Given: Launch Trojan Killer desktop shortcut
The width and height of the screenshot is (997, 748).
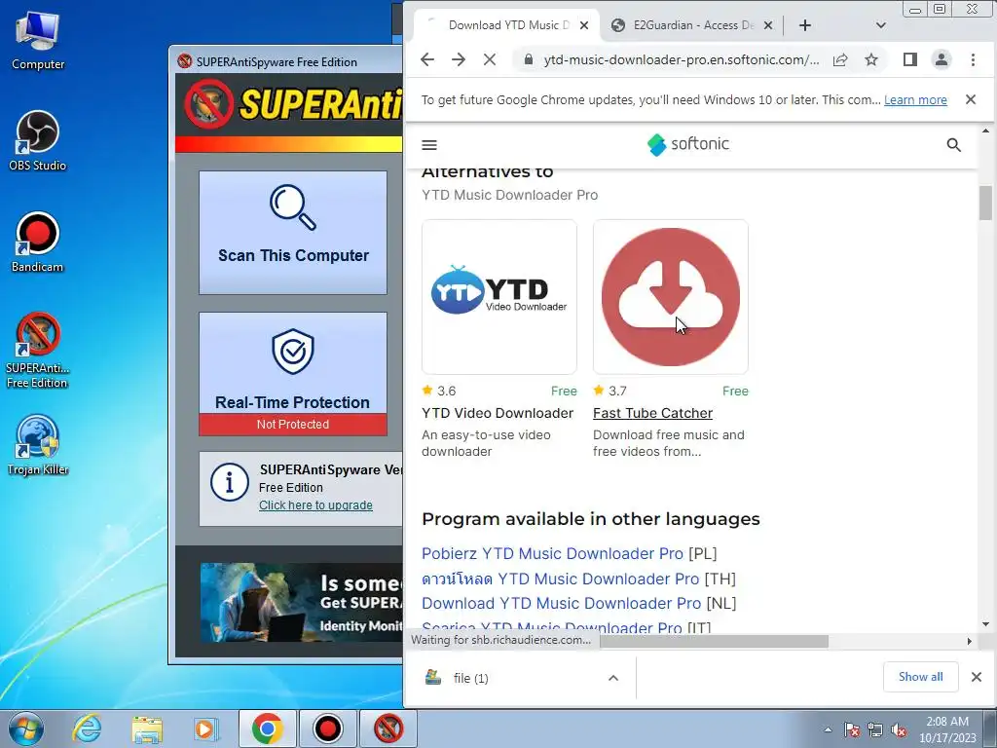Looking at the screenshot, I should [x=38, y=444].
